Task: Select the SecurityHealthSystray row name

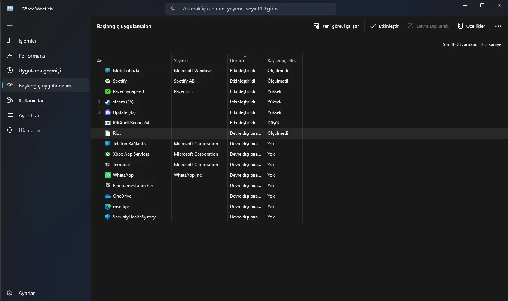Action: pyautogui.click(x=134, y=217)
